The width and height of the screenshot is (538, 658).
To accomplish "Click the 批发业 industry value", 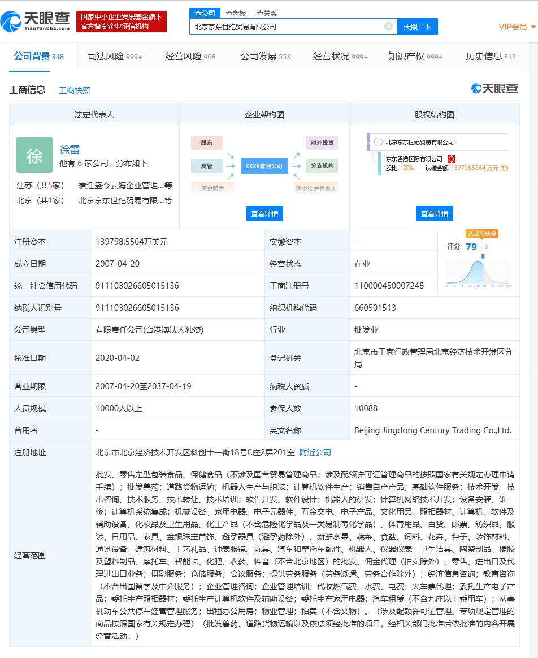I will click(x=366, y=330).
